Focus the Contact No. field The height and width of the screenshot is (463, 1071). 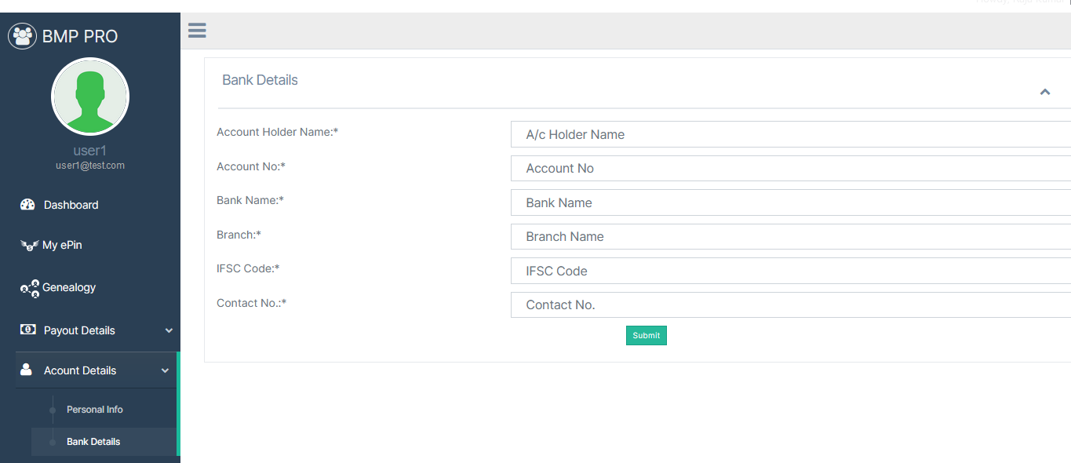click(789, 304)
